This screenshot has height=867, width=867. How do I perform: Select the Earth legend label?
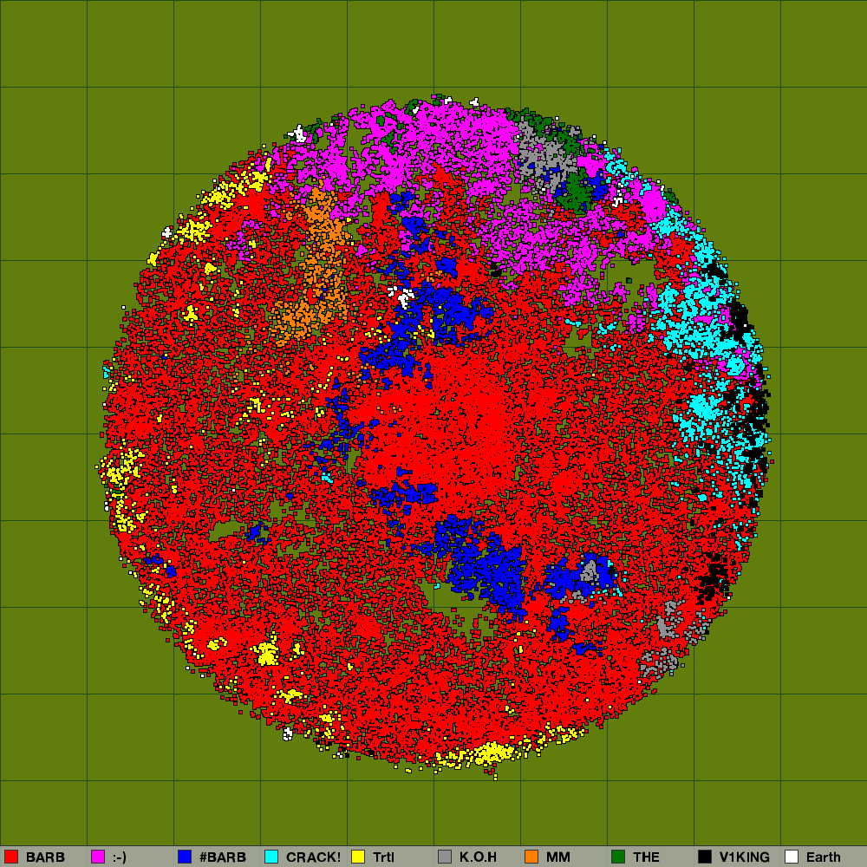(823, 857)
